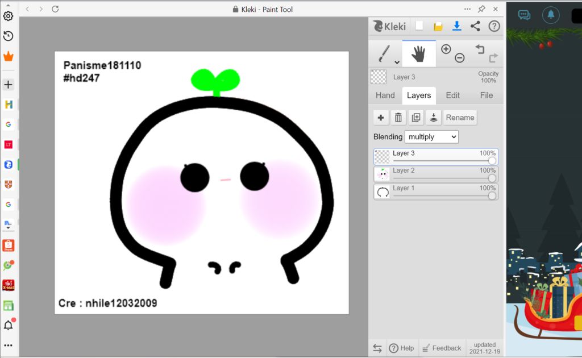Image resolution: width=582 pixels, height=358 pixels.
Task: Select Layer 3 in the layer list
Action: pyautogui.click(x=436, y=157)
